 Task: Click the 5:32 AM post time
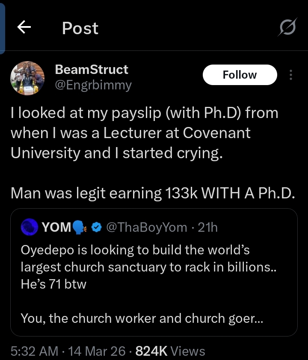pos(34,351)
